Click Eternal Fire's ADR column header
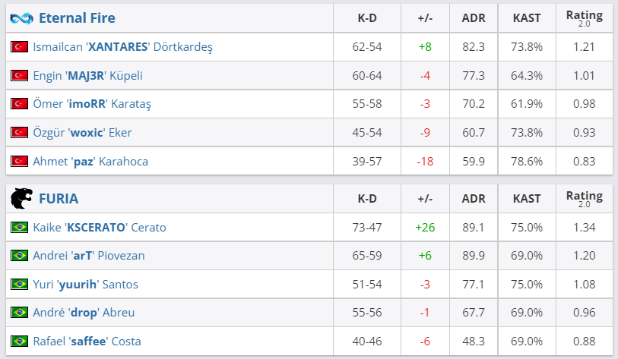 [473, 17]
